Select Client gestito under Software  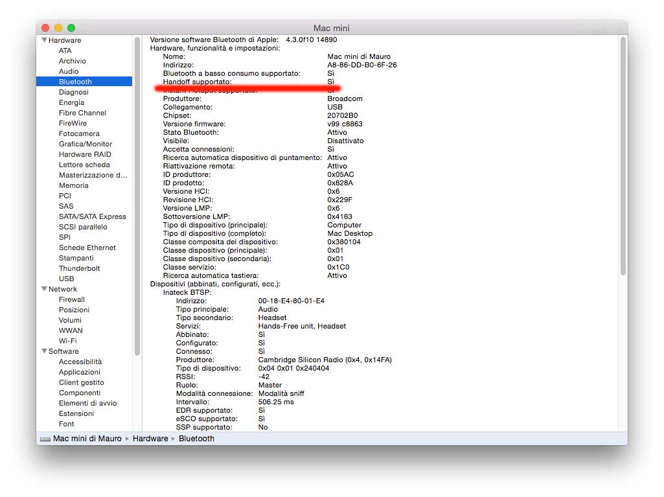[x=81, y=382]
